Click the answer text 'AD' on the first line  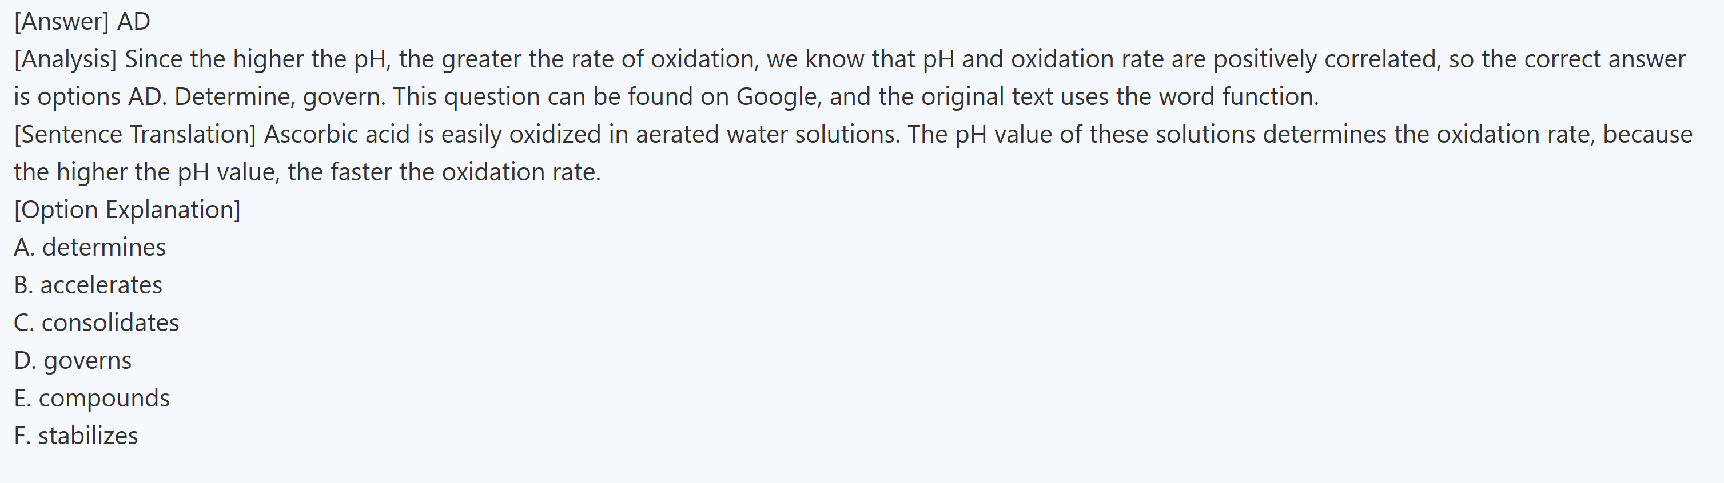(133, 21)
